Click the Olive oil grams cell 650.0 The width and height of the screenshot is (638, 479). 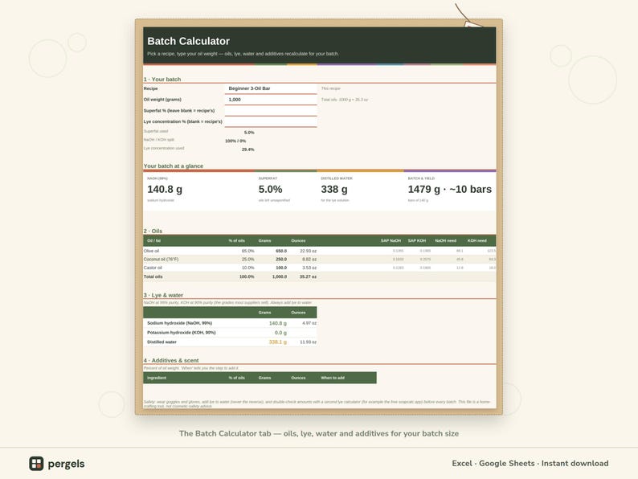281,251
